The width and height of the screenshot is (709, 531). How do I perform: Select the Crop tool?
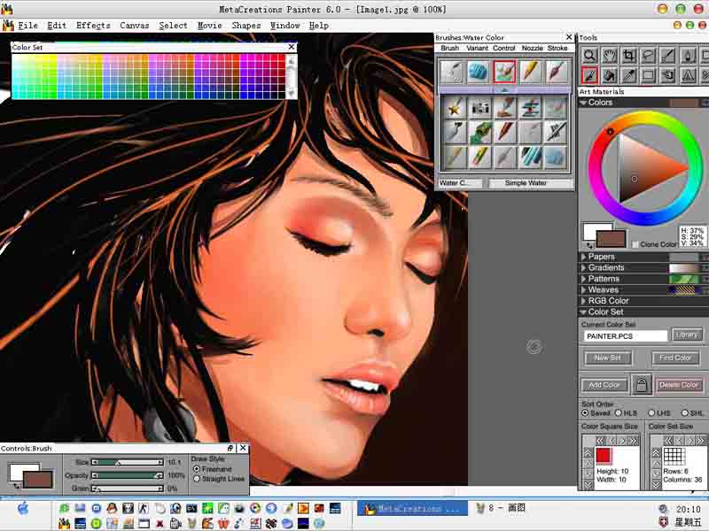click(x=629, y=56)
